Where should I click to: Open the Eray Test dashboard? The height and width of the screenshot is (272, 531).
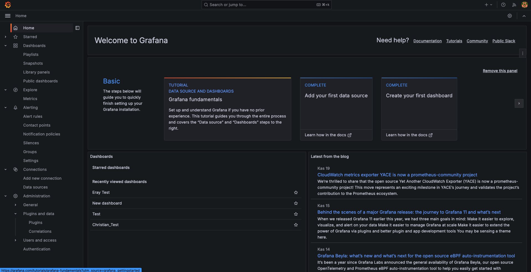tap(101, 192)
